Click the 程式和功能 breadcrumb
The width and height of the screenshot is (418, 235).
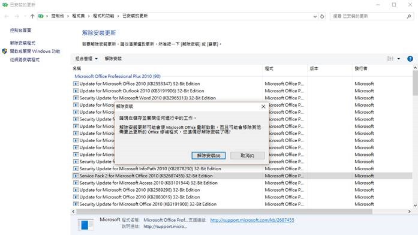pyautogui.click(x=103, y=16)
